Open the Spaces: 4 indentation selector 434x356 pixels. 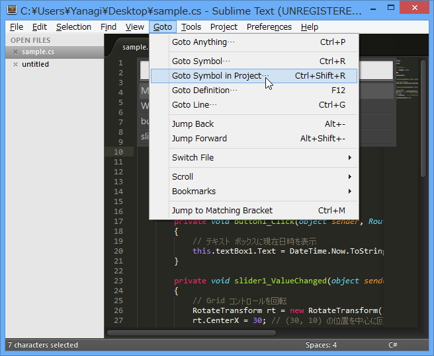pos(321,345)
